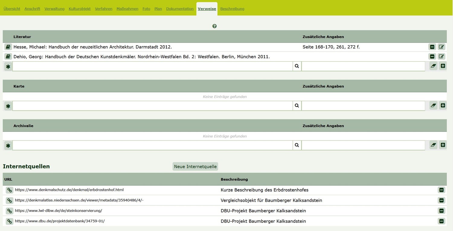This screenshot has width=453, height=231.
Task: Switch to the Dokumentation tab
Action: click(180, 9)
